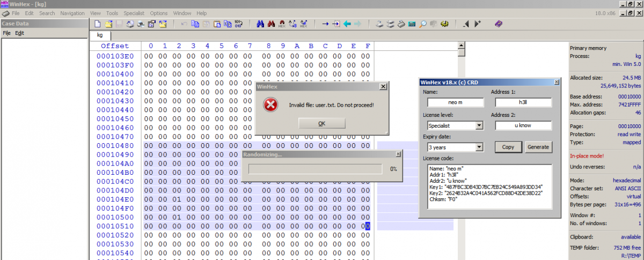Screen dimensions: 644x260
Task: Click the Replace Text A-to-B icon
Action: pos(293,24)
